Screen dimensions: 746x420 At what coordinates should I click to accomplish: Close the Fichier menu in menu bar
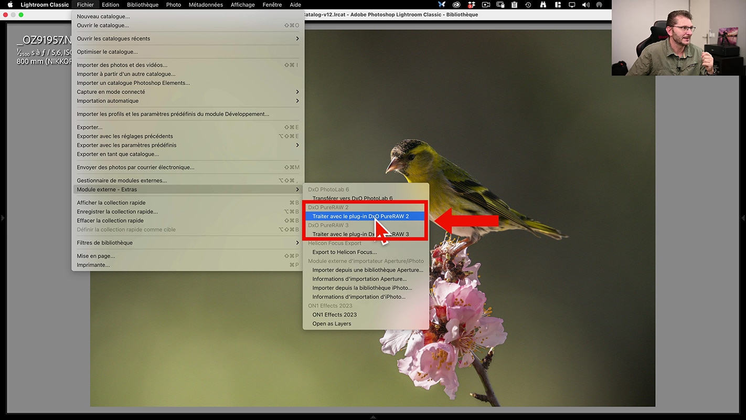click(85, 5)
